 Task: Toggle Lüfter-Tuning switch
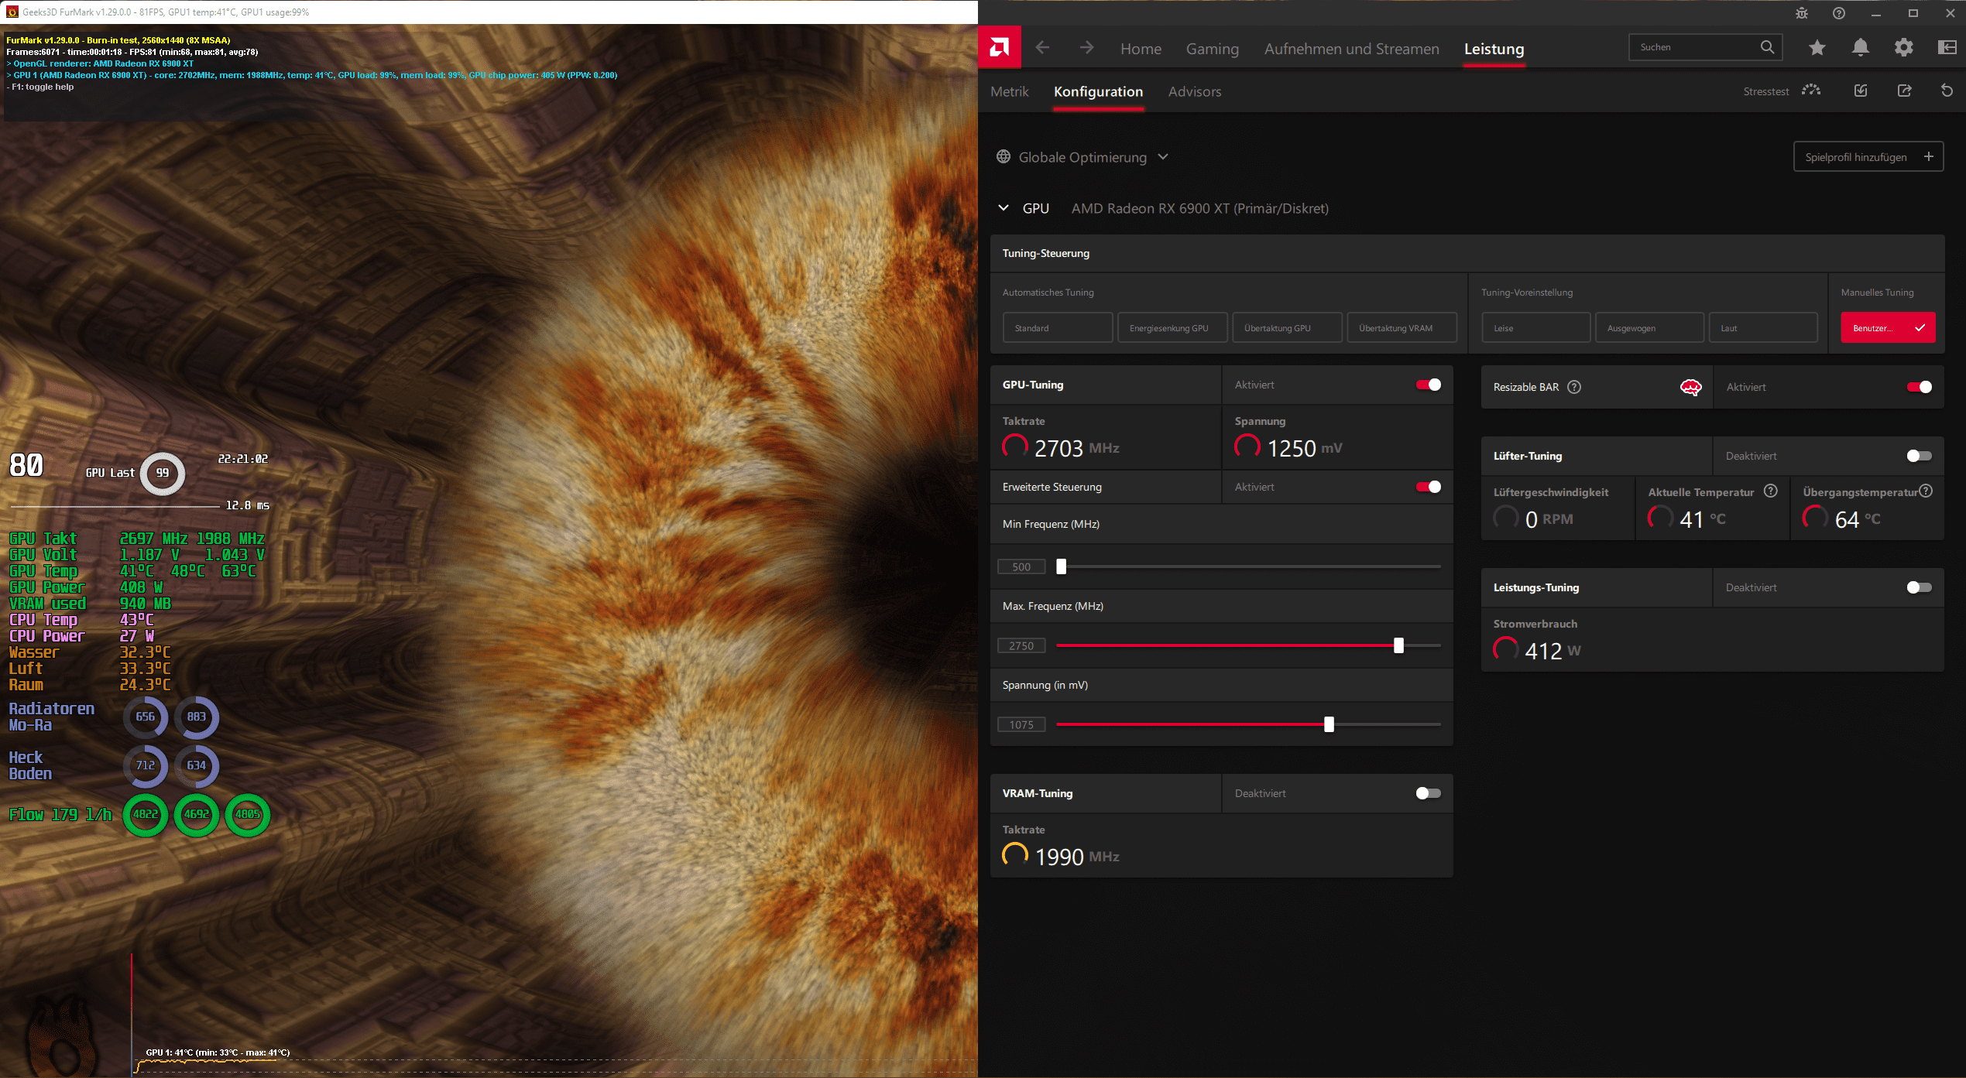[1920, 456]
